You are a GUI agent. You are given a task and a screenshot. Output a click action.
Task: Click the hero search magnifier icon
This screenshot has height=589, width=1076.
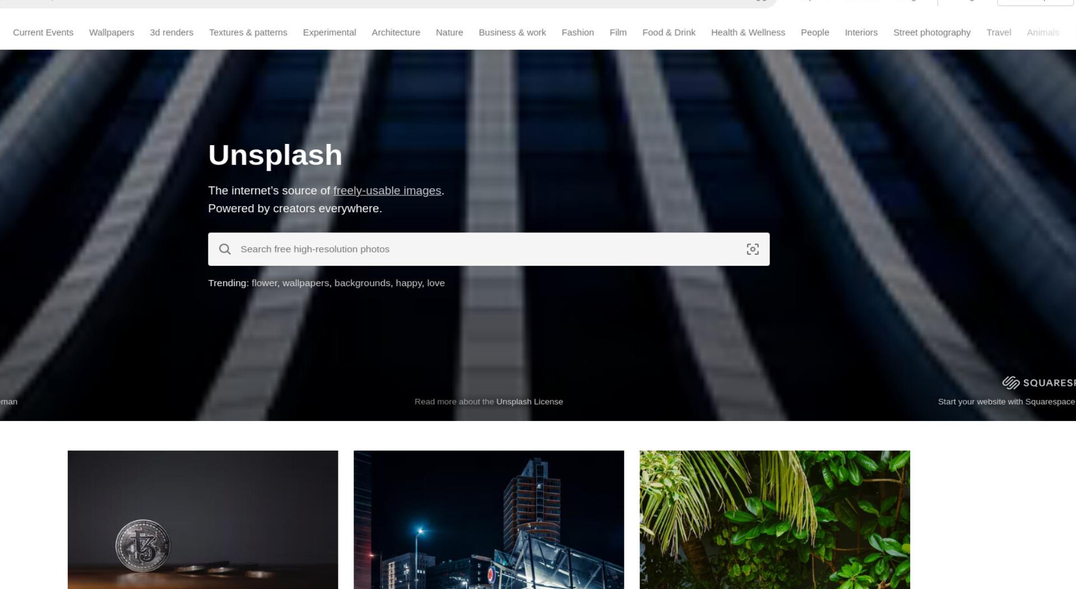(x=225, y=249)
